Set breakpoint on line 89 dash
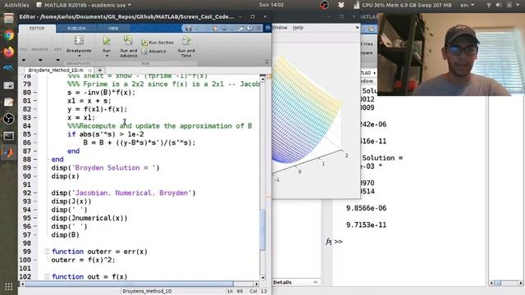The width and height of the screenshot is (525, 295). coord(35,167)
